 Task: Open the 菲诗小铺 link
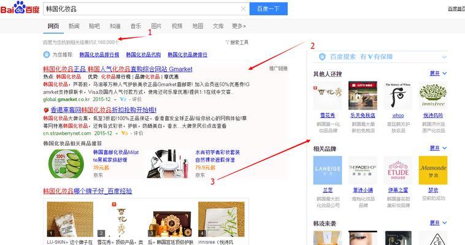coord(363,190)
